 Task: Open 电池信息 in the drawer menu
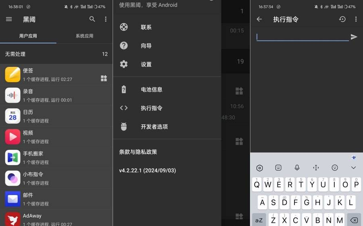(167, 89)
